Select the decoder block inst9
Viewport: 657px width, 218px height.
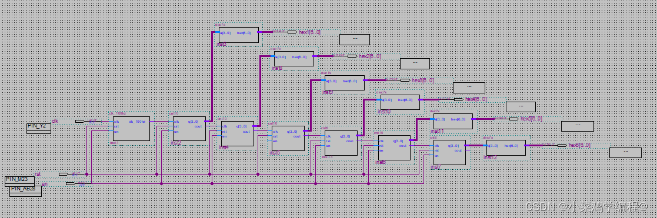tap(345, 82)
